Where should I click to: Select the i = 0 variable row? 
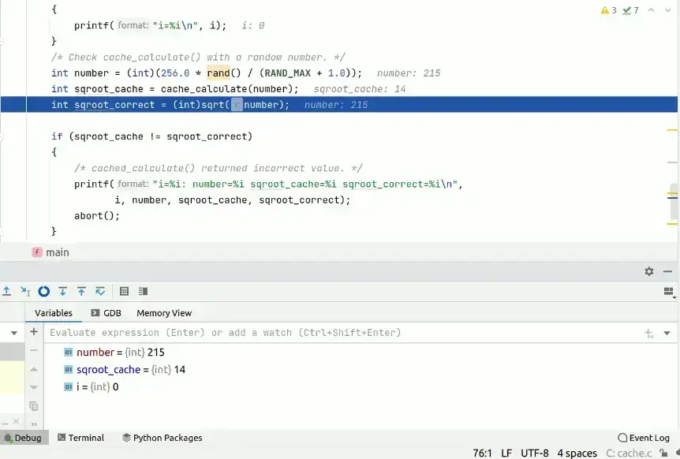point(91,386)
